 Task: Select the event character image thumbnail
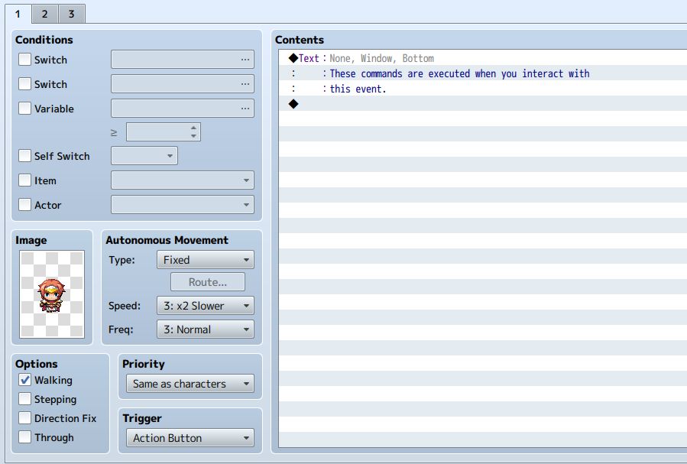pos(52,294)
